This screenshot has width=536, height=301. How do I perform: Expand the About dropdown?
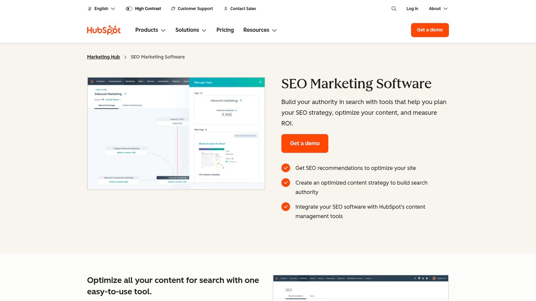pyautogui.click(x=438, y=9)
